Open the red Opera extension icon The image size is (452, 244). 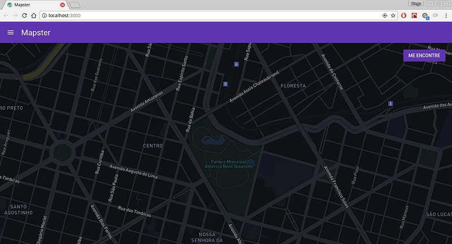pyautogui.click(x=403, y=16)
